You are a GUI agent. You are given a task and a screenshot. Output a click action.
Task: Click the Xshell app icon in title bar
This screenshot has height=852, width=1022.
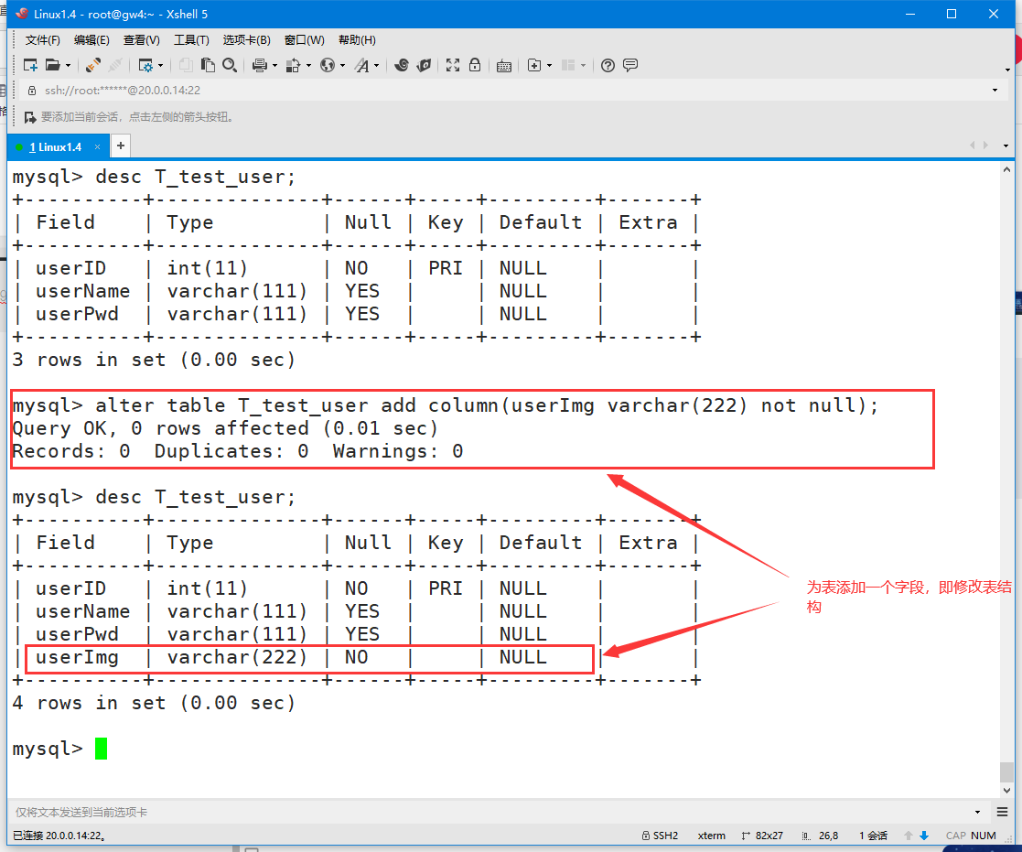(22, 14)
